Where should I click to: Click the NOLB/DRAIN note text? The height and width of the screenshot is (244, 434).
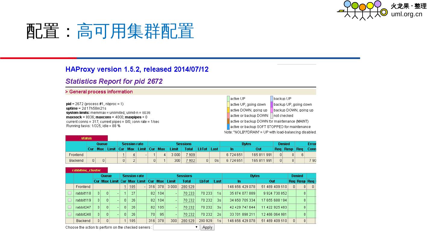pos(270,132)
